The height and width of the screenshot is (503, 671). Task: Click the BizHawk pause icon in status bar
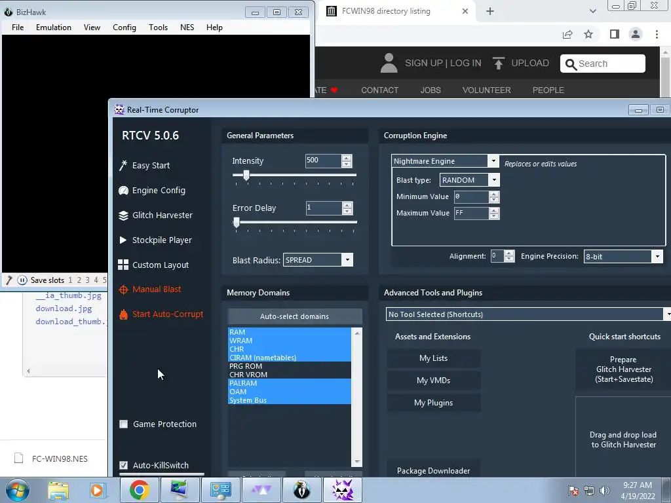(x=22, y=280)
